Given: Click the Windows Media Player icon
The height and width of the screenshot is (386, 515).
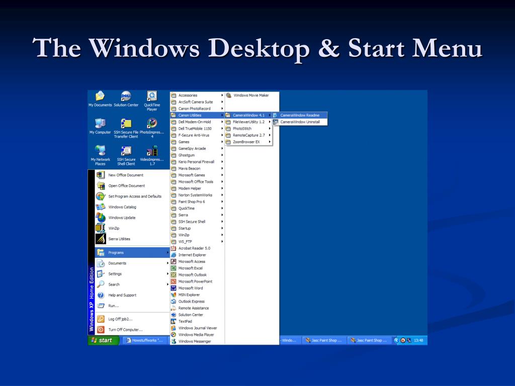Looking at the screenshot, I should (174, 334).
